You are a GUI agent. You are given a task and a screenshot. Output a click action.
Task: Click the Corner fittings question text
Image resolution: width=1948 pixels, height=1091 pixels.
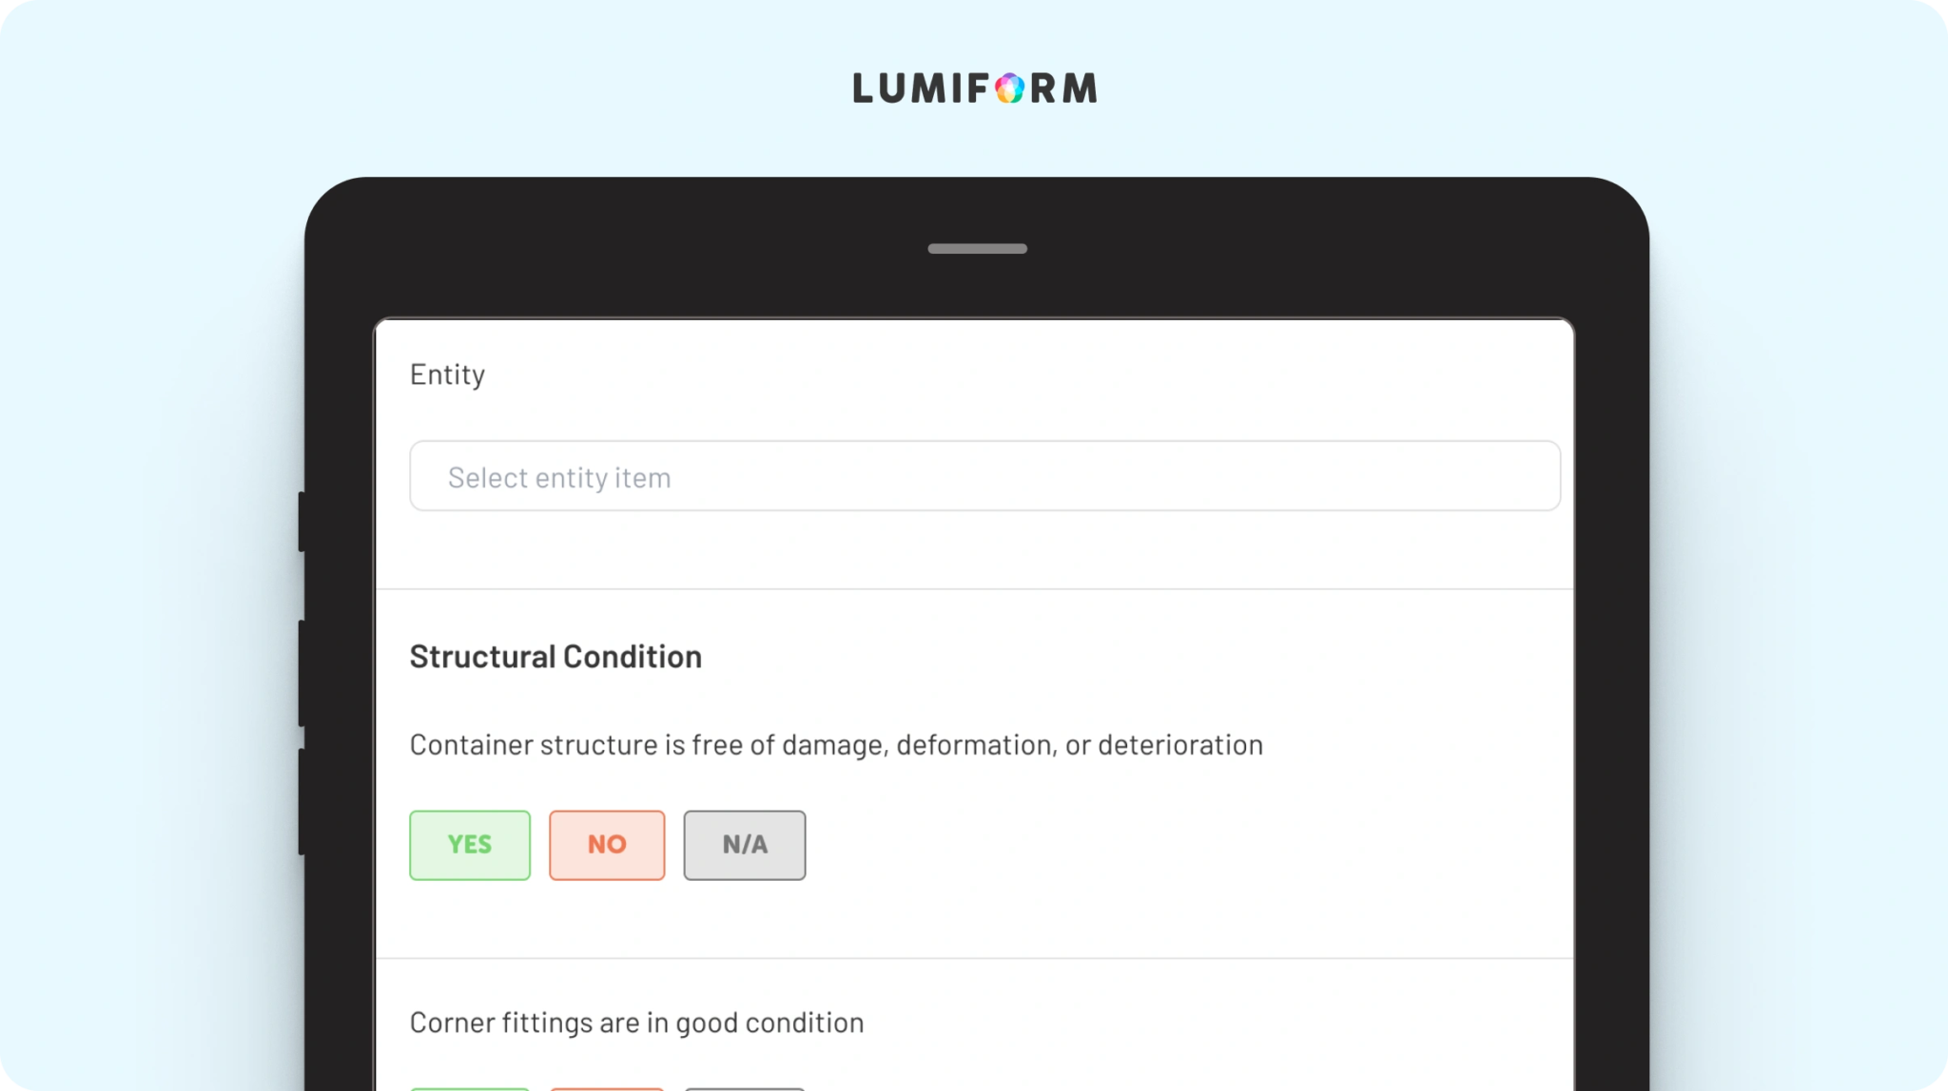pyautogui.click(x=636, y=1023)
